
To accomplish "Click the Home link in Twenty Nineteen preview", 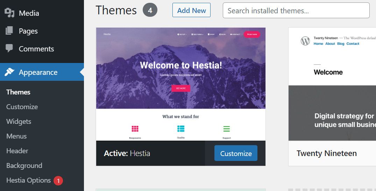I will click(318, 44).
